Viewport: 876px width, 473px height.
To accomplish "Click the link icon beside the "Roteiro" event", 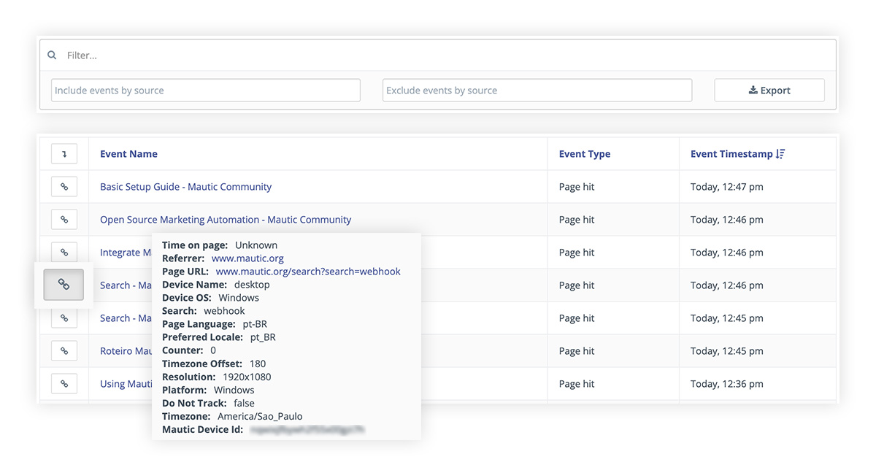I will [x=64, y=350].
